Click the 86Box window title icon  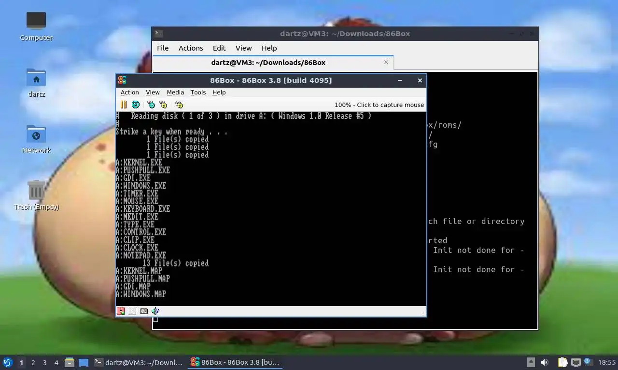122,80
